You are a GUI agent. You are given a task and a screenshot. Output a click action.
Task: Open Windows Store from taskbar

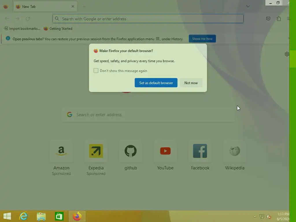pos(59,216)
